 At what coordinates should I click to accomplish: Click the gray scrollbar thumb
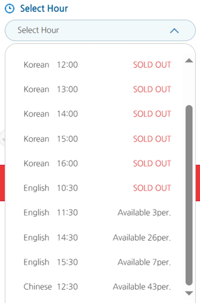(189, 195)
